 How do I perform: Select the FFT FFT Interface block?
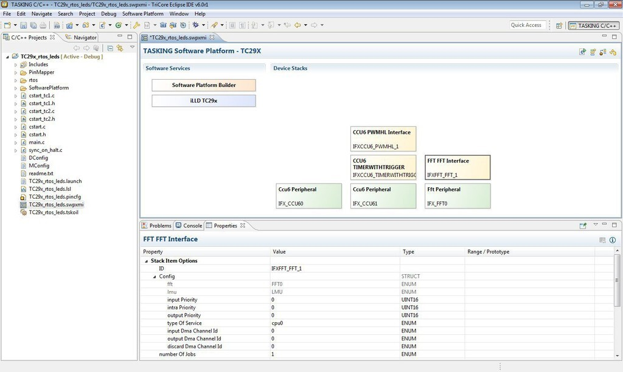coord(456,167)
